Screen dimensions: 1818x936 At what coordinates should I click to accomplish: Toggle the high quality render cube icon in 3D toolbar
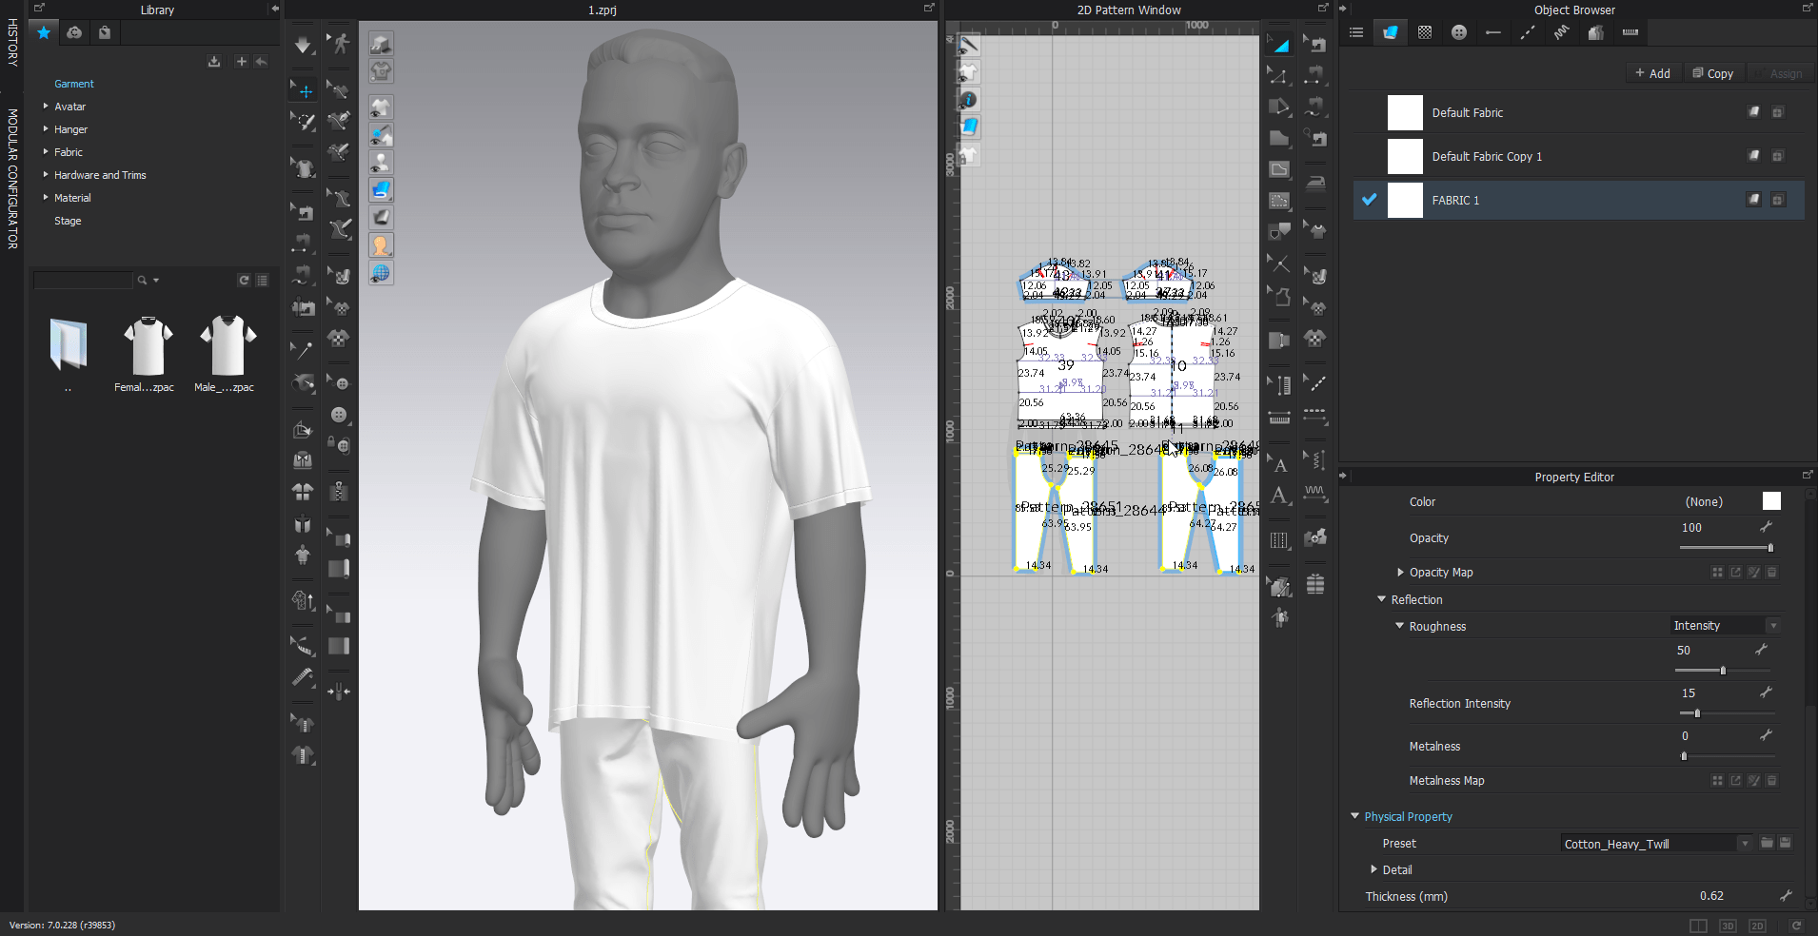click(381, 44)
